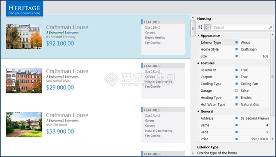Image resolution: width=276 pixels, height=157 pixels.
Task: Collapse the Features category
Action: [x=198, y=63]
